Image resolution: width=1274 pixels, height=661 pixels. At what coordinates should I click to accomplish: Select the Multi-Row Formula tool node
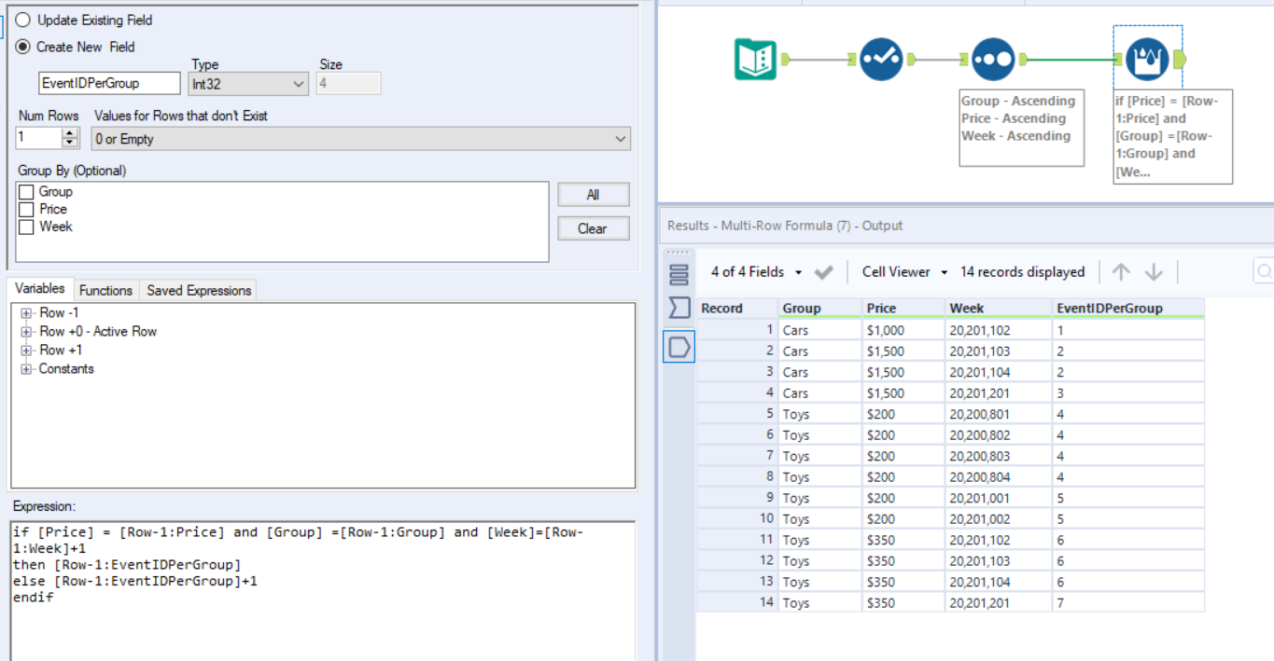[x=1147, y=60]
